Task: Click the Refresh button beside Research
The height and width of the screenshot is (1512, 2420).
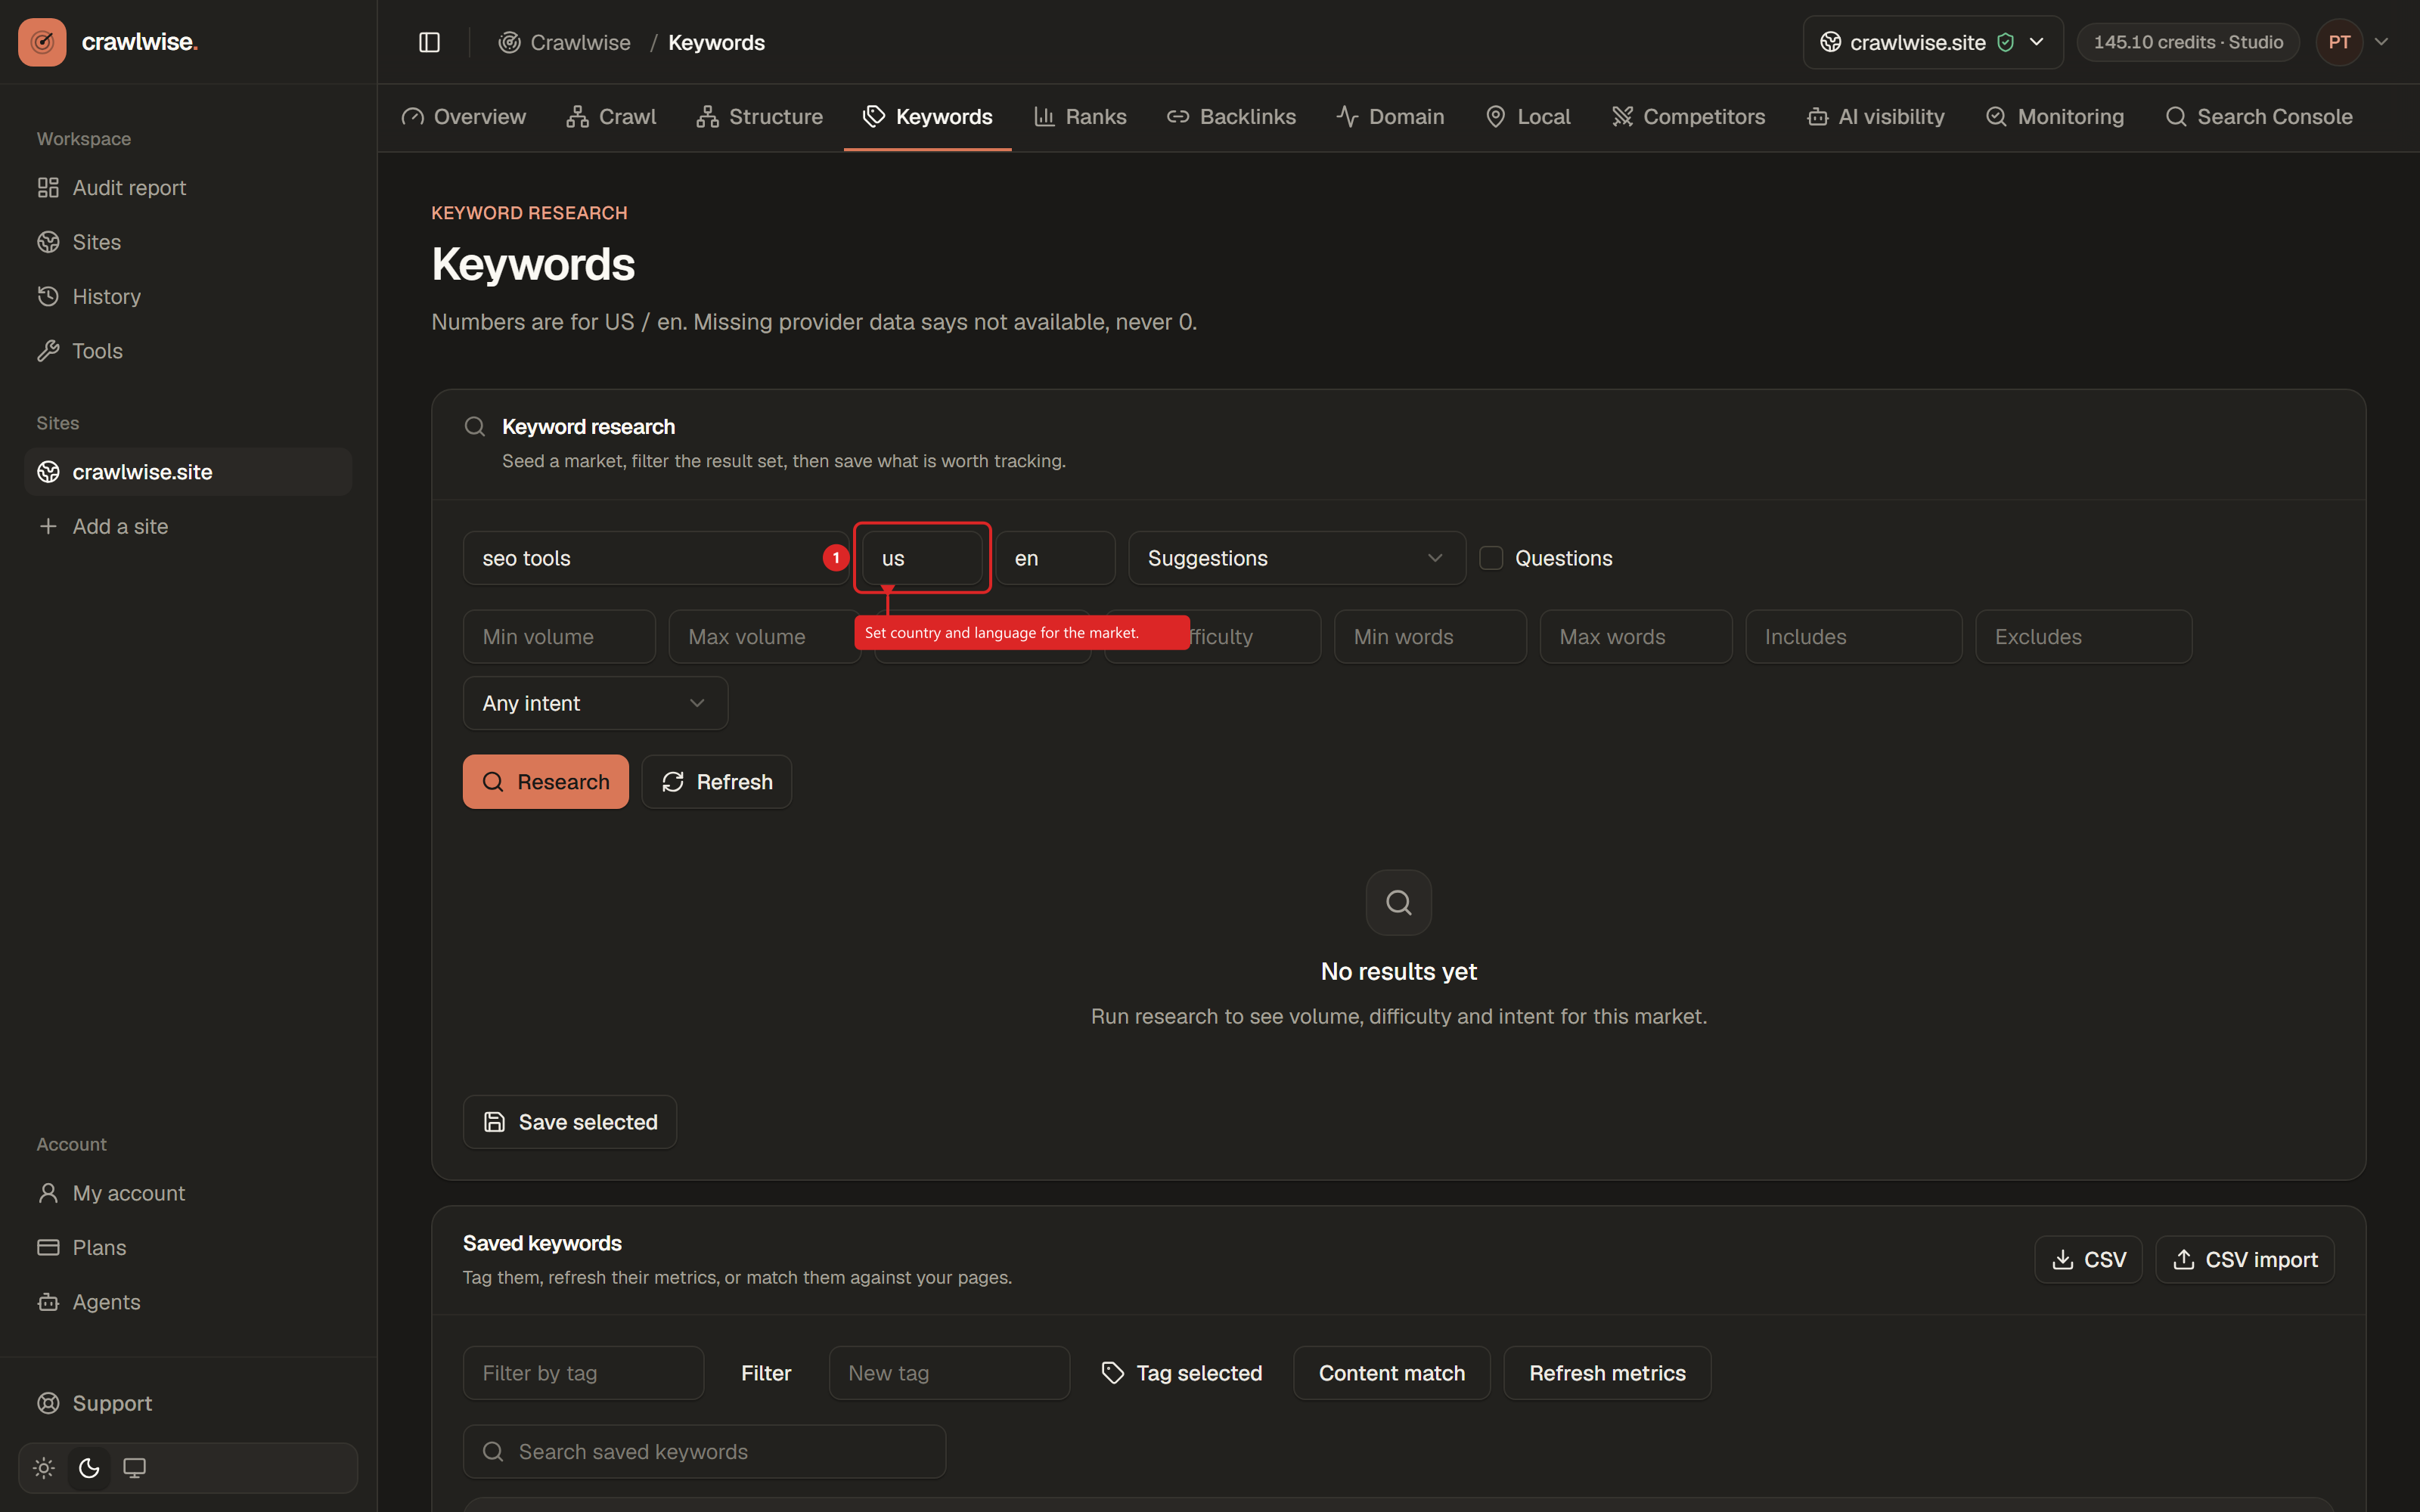Action: point(717,782)
